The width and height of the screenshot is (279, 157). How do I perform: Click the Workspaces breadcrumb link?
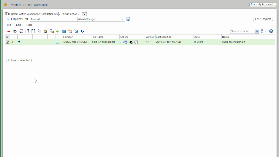pyautogui.click(x=41, y=5)
